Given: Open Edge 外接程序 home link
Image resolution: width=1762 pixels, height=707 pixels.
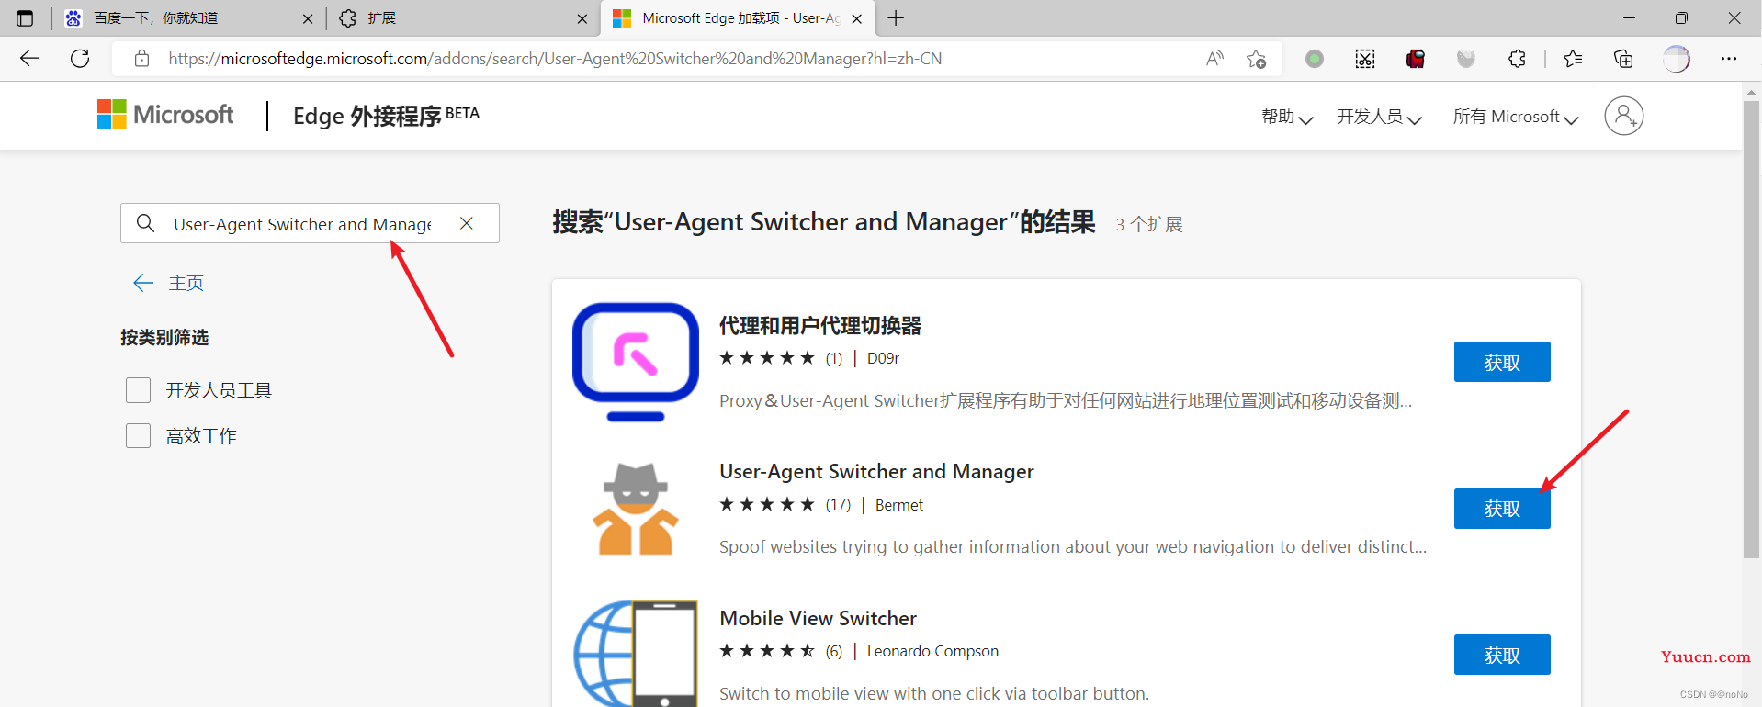Looking at the screenshot, I should (386, 116).
